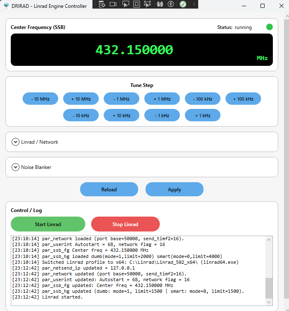This screenshot has height=311, width=289.
Task: Click the Reload button
Action: pos(109,189)
